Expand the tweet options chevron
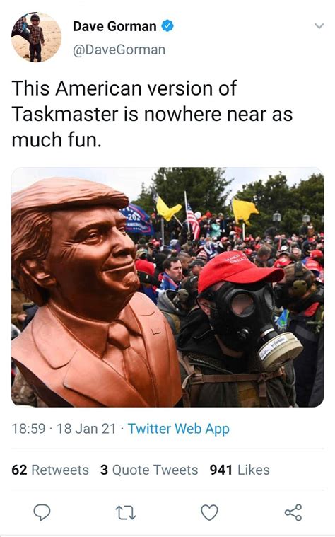This screenshot has height=537, width=335. click(319, 26)
